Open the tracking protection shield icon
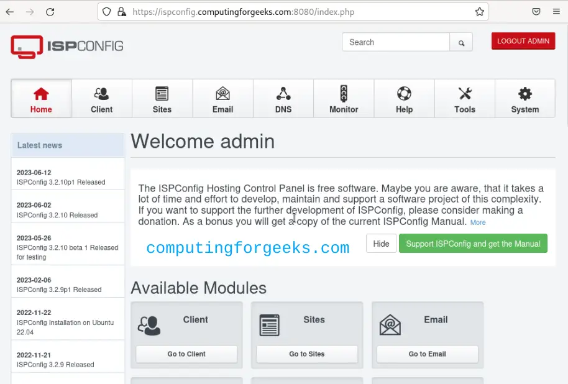568x384 pixels. (x=106, y=12)
